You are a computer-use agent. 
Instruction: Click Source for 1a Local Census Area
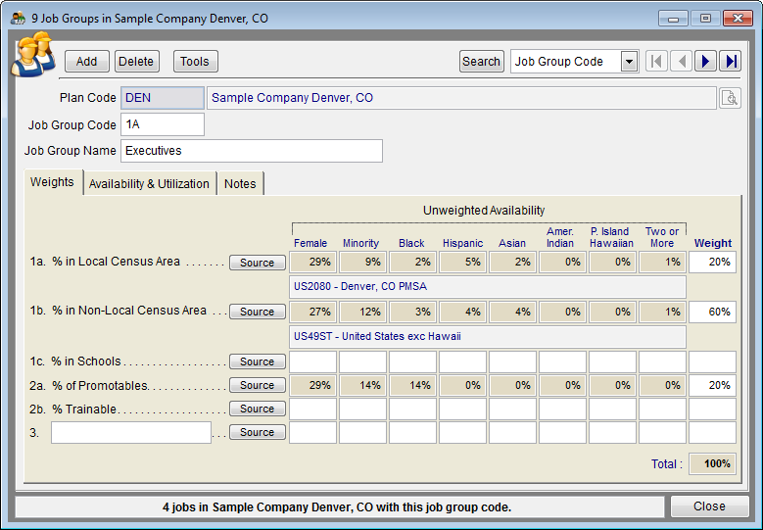pyautogui.click(x=258, y=263)
